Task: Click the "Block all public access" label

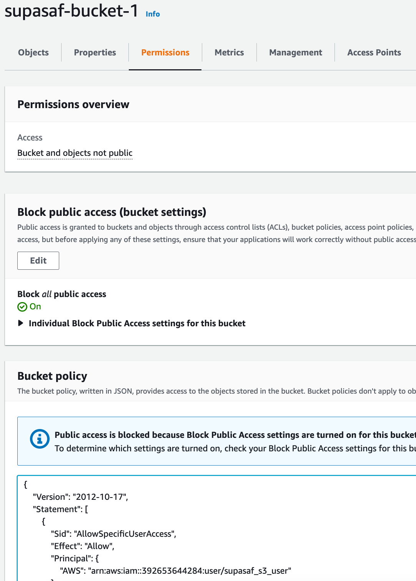Action: coord(62,294)
